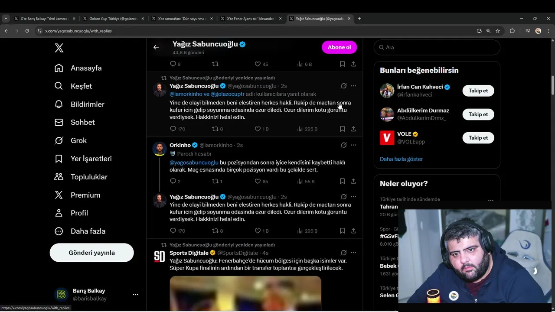
Task: Open browser zoom magnifier icon
Action: [488, 31]
